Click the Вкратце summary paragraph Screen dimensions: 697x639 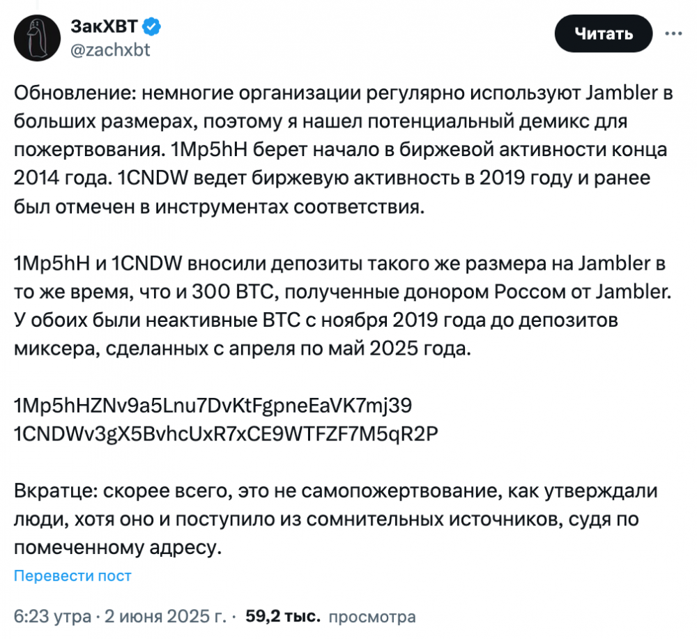(x=336, y=519)
